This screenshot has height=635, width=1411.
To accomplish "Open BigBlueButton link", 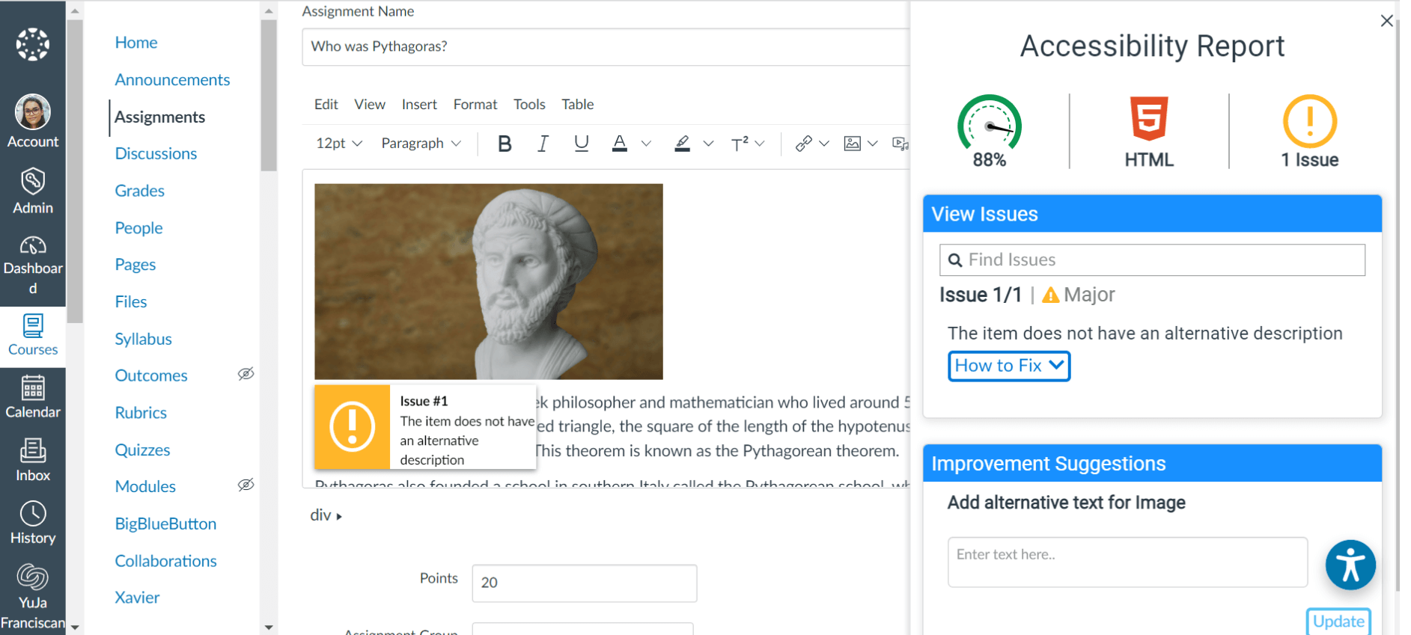I will tap(165, 524).
